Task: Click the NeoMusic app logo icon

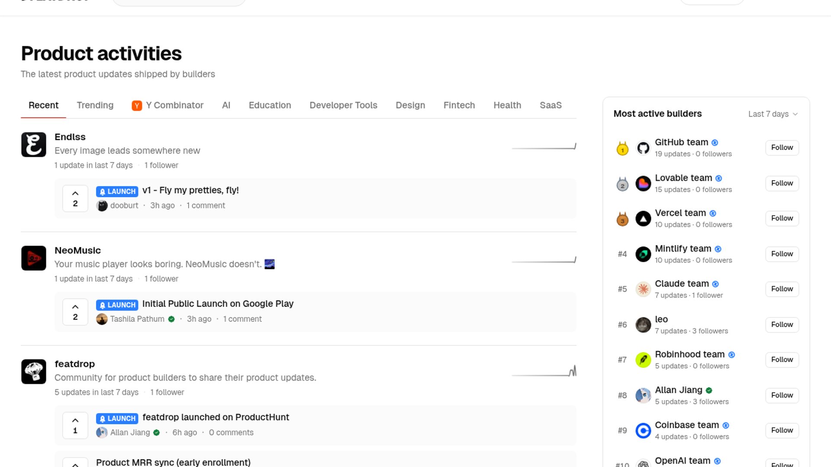Action: pyautogui.click(x=34, y=258)
